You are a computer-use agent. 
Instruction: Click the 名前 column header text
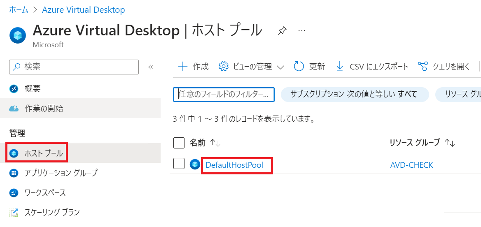198,143
